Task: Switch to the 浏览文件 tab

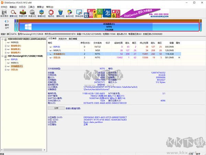Action: click(x=62, y=39)
